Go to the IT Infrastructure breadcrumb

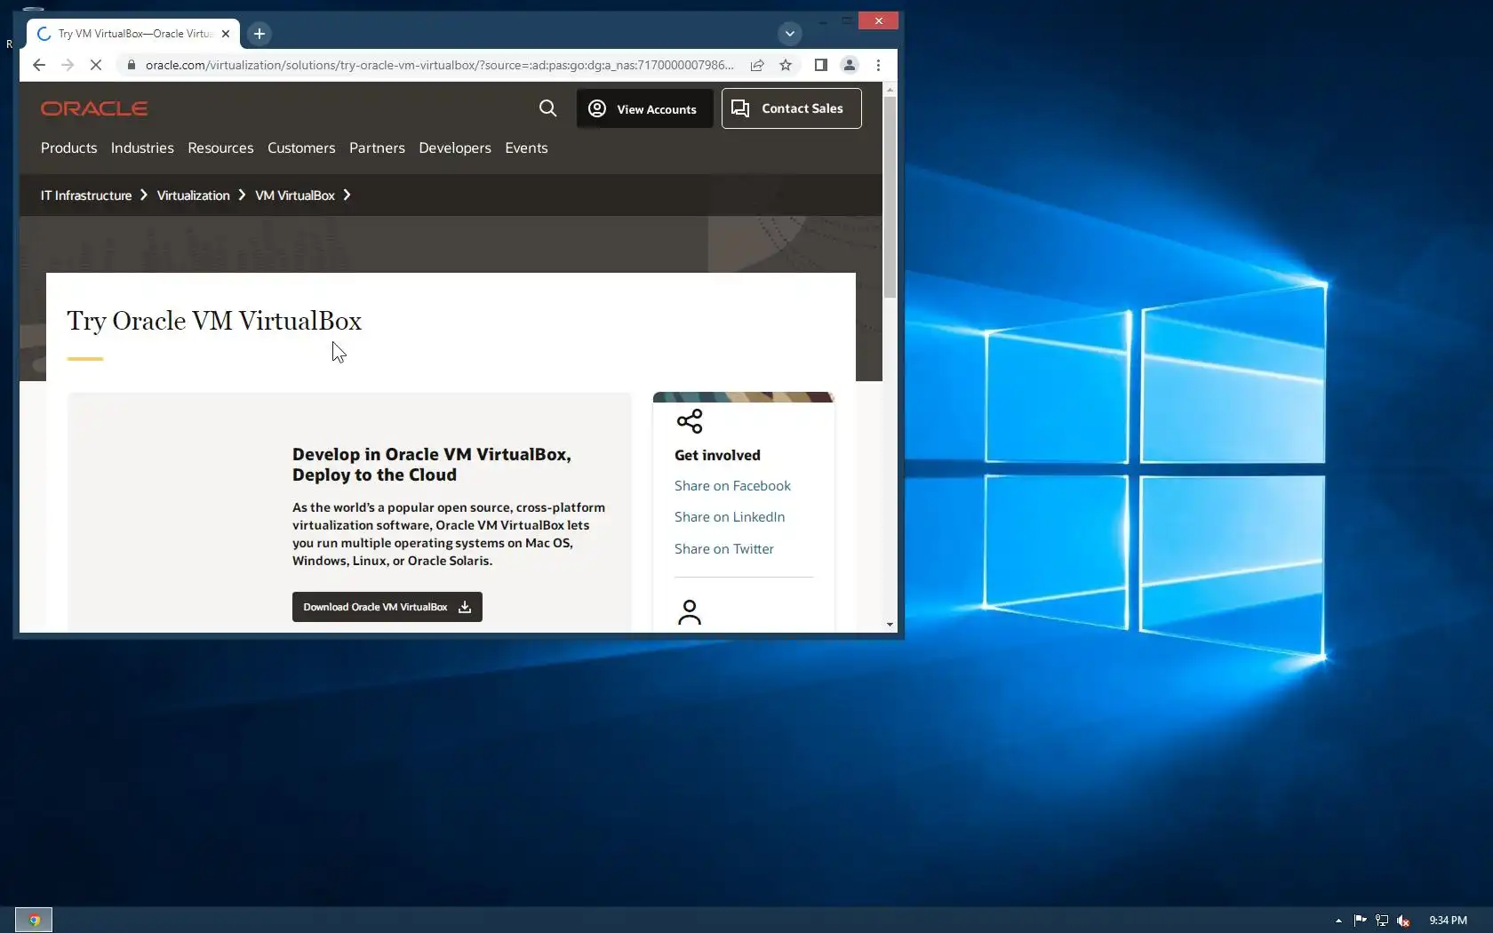coord(86,195)
